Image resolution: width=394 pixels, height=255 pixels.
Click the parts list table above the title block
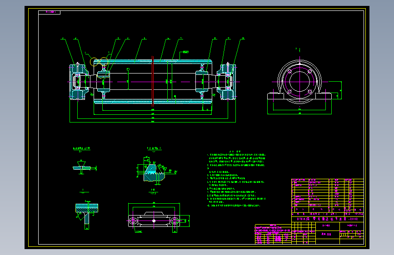click(327, 196)
